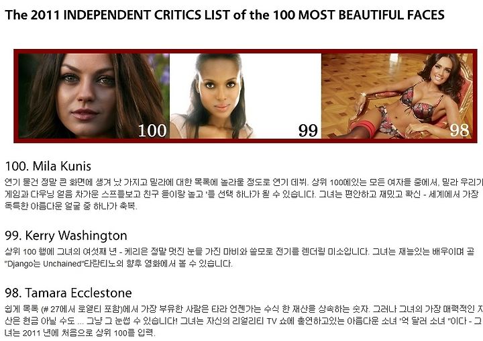Click the description text under Kerry Washington
Screen dimensions: 483x341
point(239,258)
